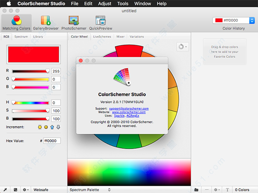The height and width of the screenshot is (193, 258).
Task: Open the www.colorschemer.com website link
Action: pyautogui.click(x=129, y=112)
